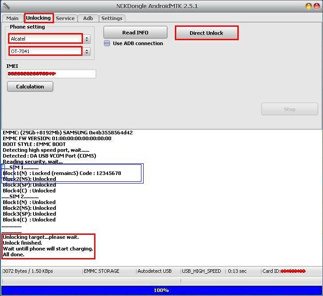The image size is (323, 296).
Task: Open the Alcatel brand dropdown
Action: click(x=46, y=39)
